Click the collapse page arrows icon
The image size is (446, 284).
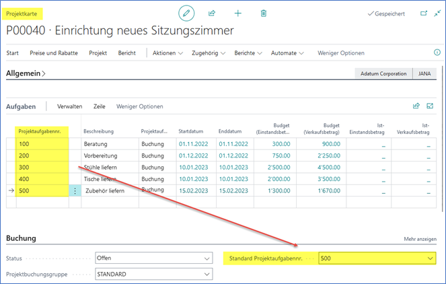tap(438, 13)
